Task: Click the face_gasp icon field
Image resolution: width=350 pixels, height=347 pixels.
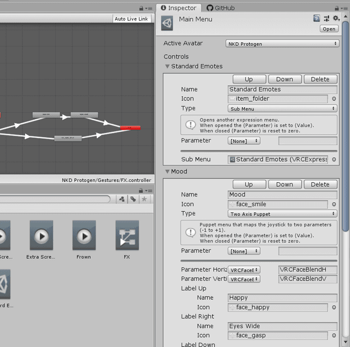Action: [x=277, y=336]
